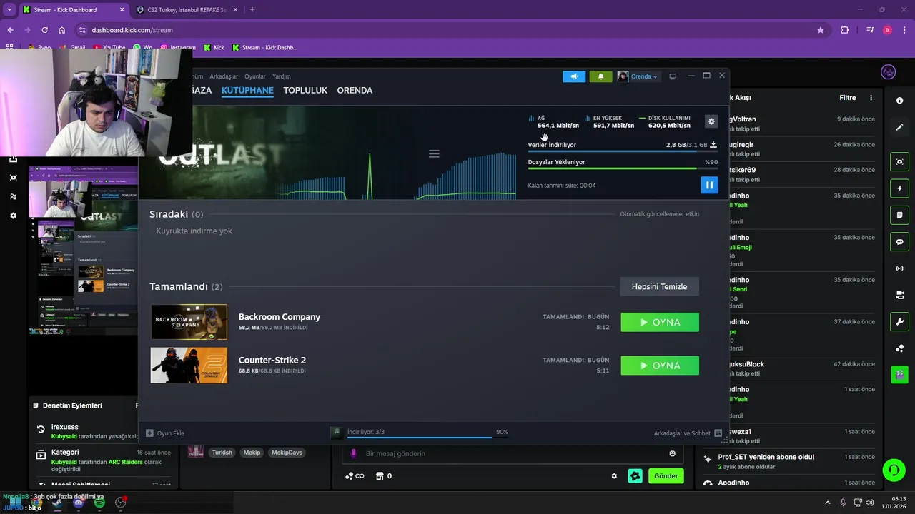This screenshot has height=514, width=915.
Task: Click the Turkish stream tag
Action: coord(222,453)
